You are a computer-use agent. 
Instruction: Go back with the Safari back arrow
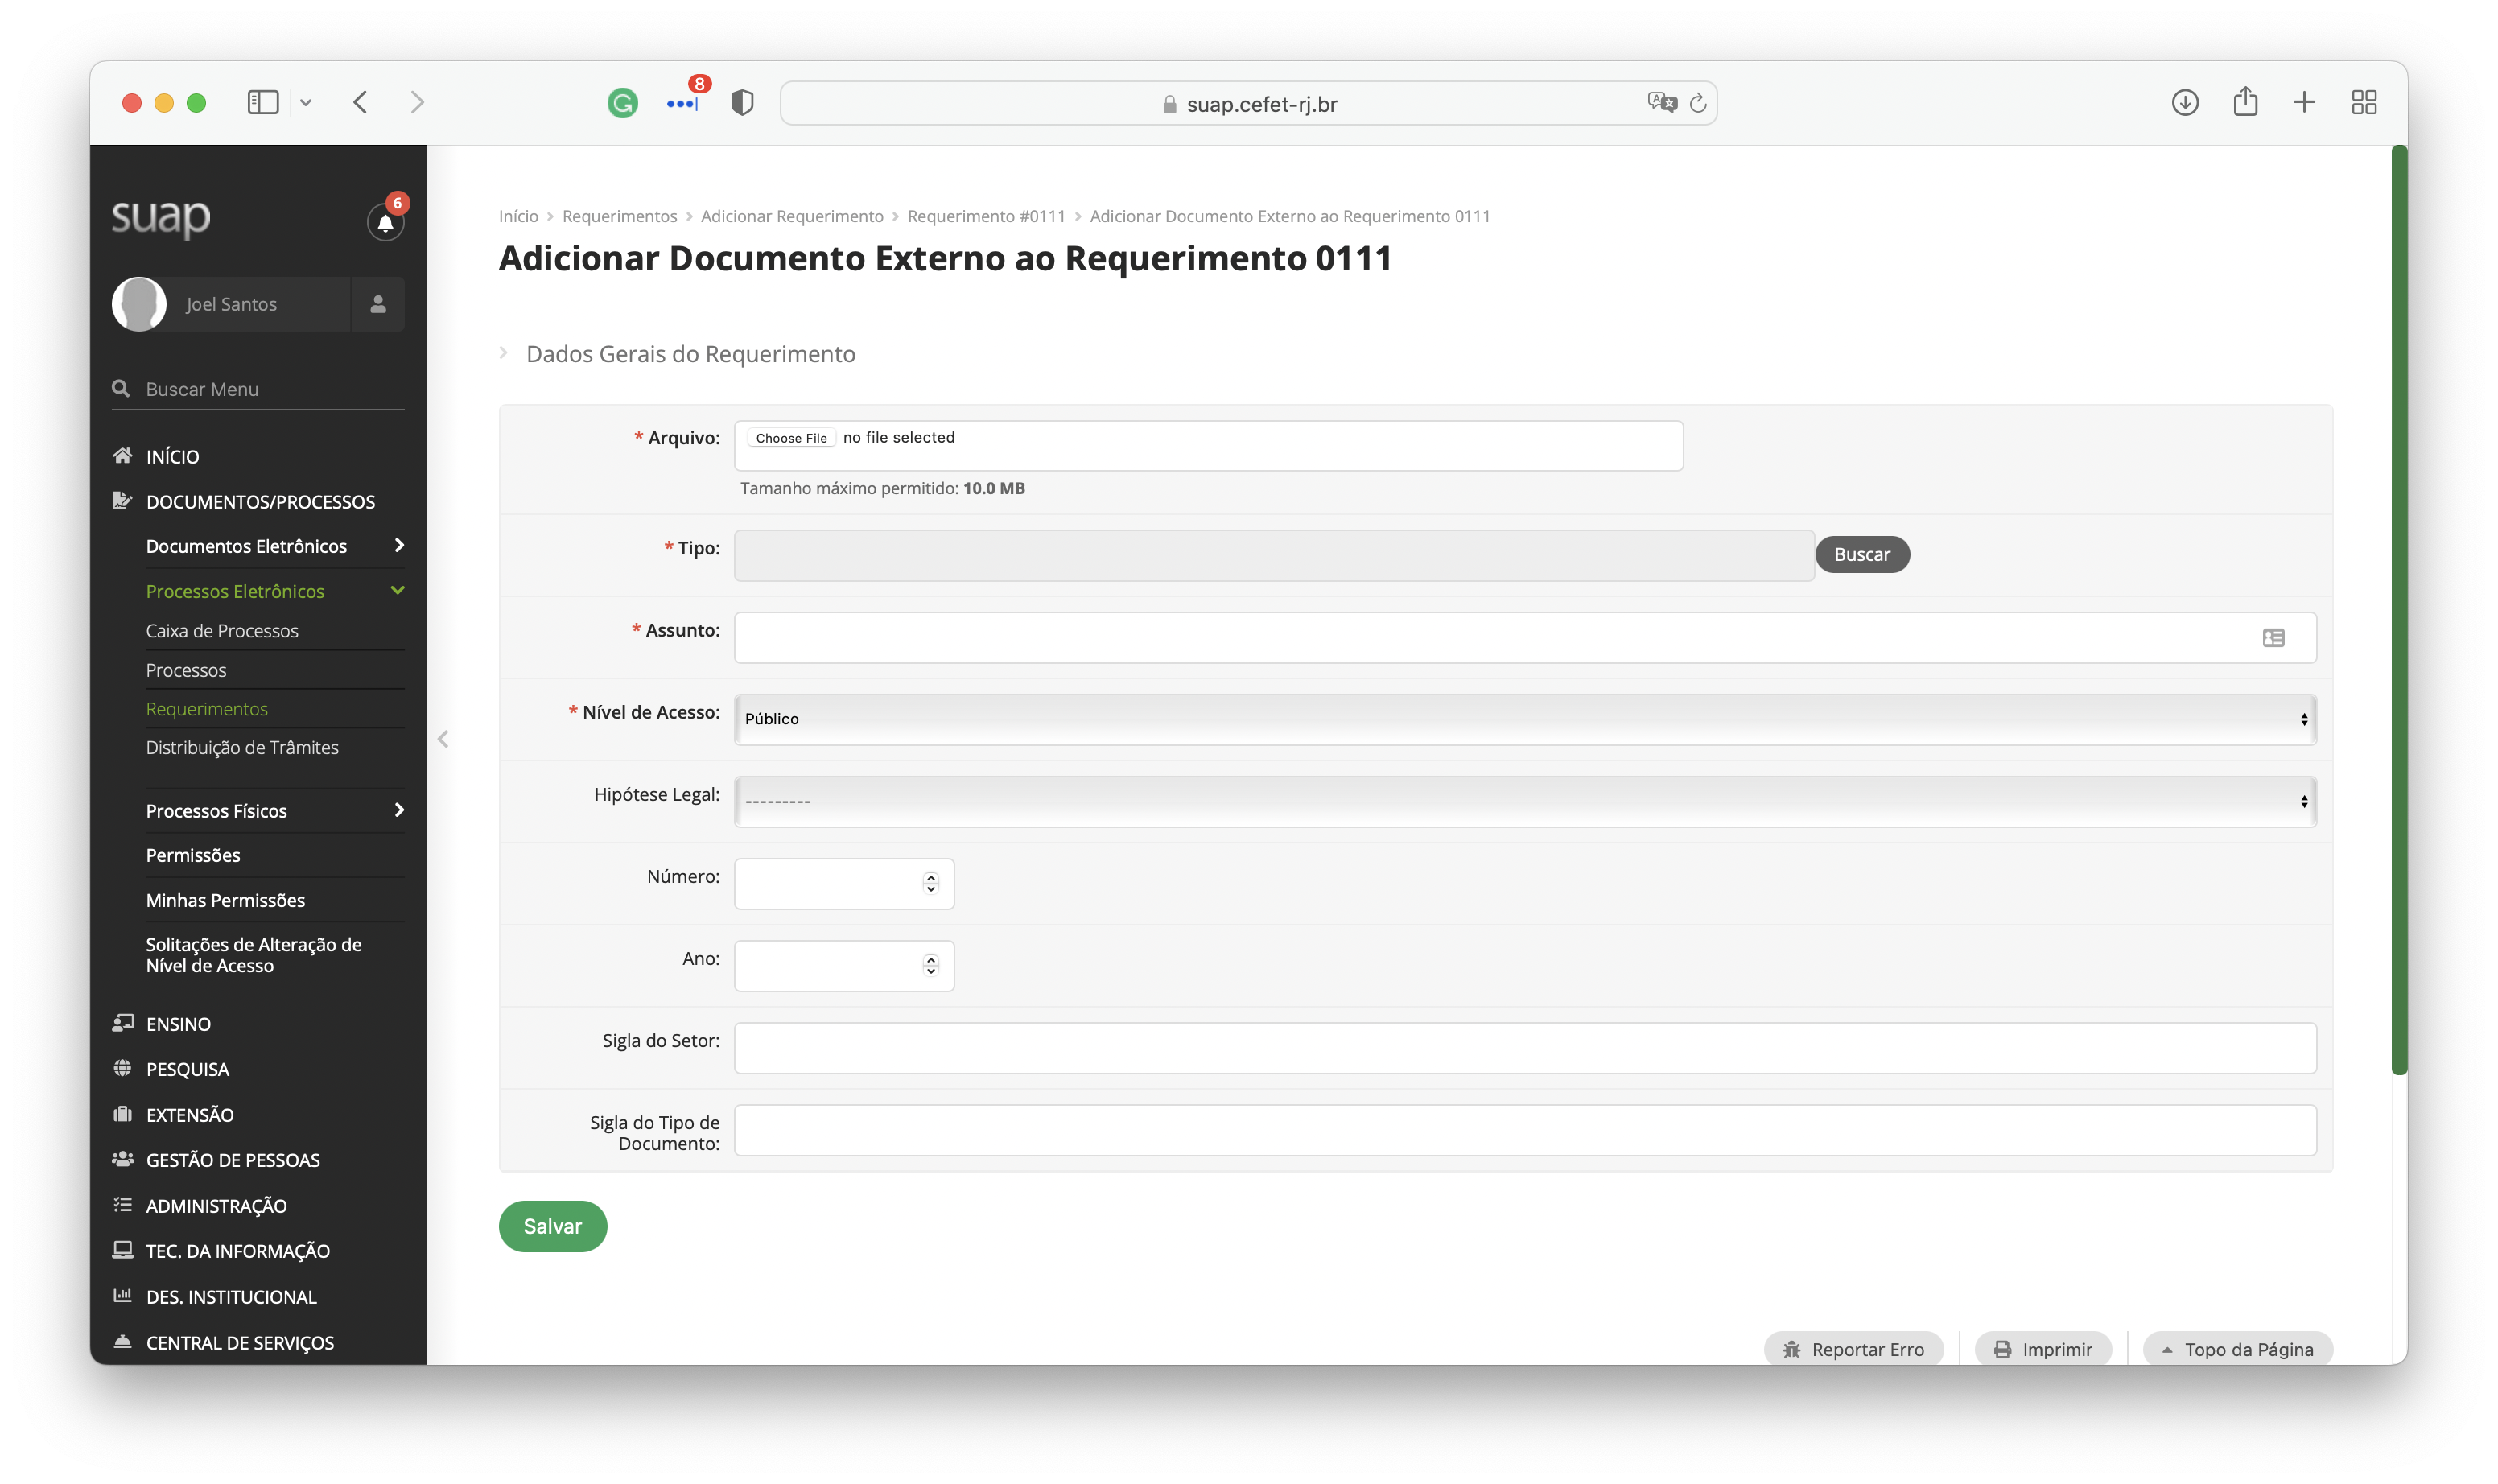361,102
